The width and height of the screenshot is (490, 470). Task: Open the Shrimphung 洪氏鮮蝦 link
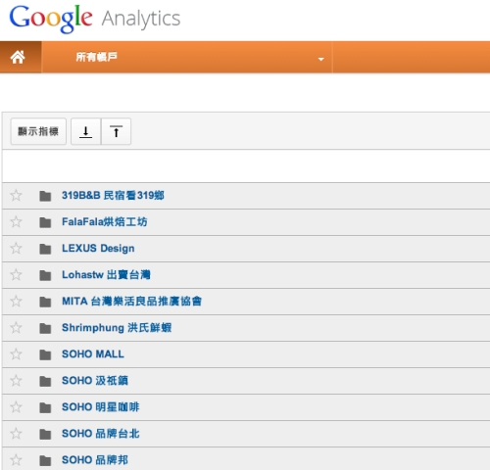[x=117, y=328]
